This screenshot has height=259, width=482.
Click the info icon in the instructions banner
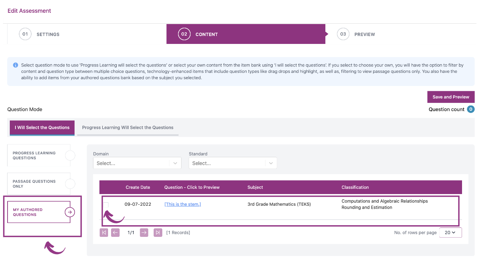click(x=15, y=65)
